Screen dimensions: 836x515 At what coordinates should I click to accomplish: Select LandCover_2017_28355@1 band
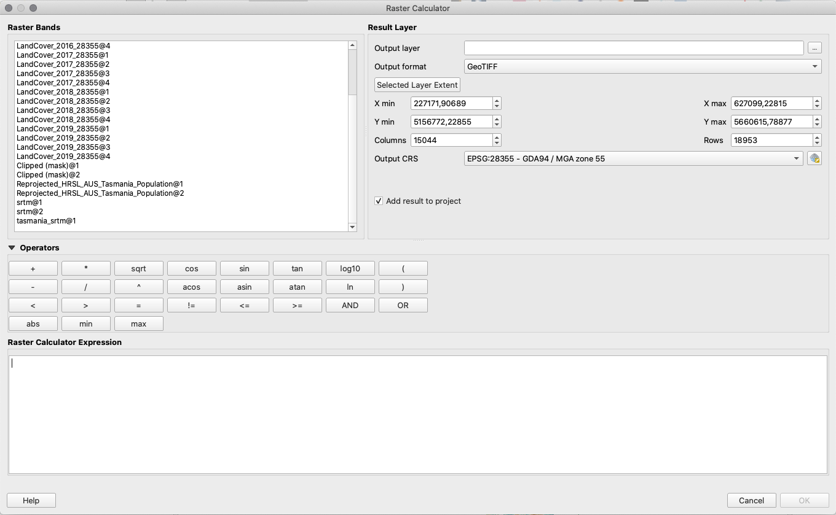tap(63, 55)
